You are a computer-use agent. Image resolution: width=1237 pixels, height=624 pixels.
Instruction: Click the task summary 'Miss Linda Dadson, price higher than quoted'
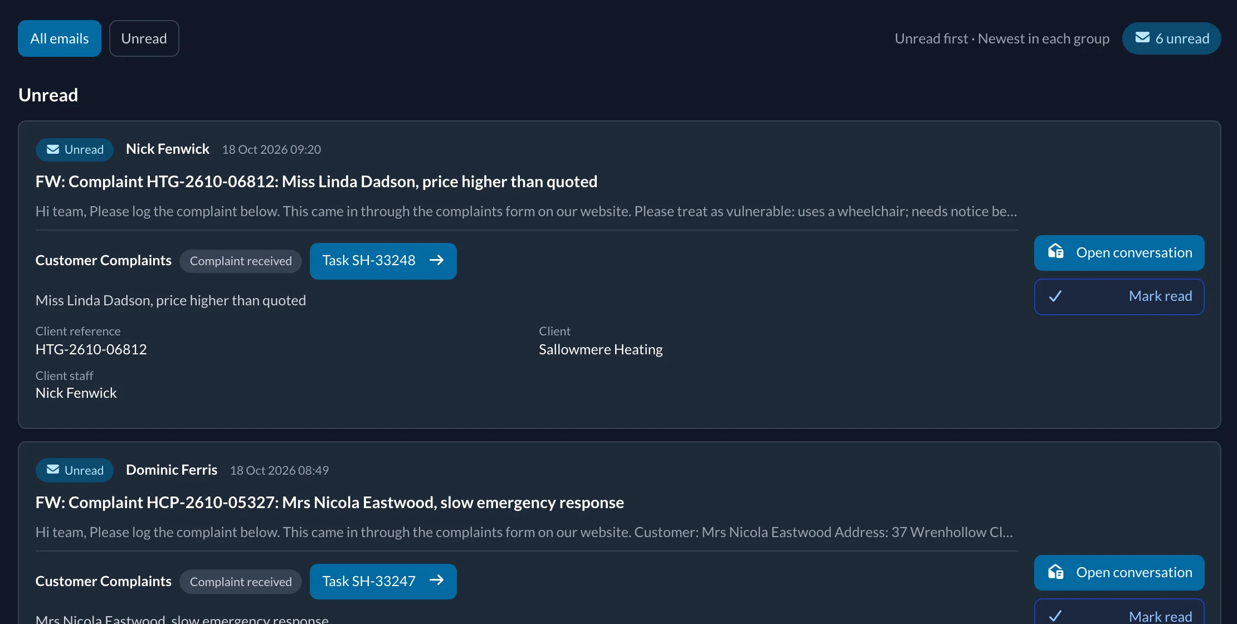[171, 300]
